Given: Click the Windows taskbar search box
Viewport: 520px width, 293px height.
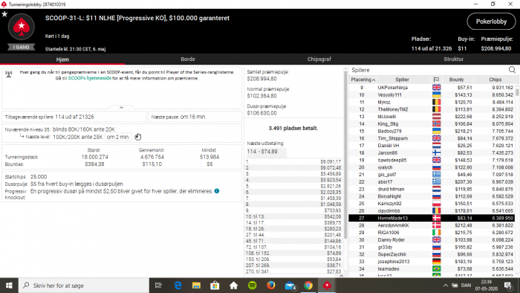Looking at the screenshot, I should [83, 286].
